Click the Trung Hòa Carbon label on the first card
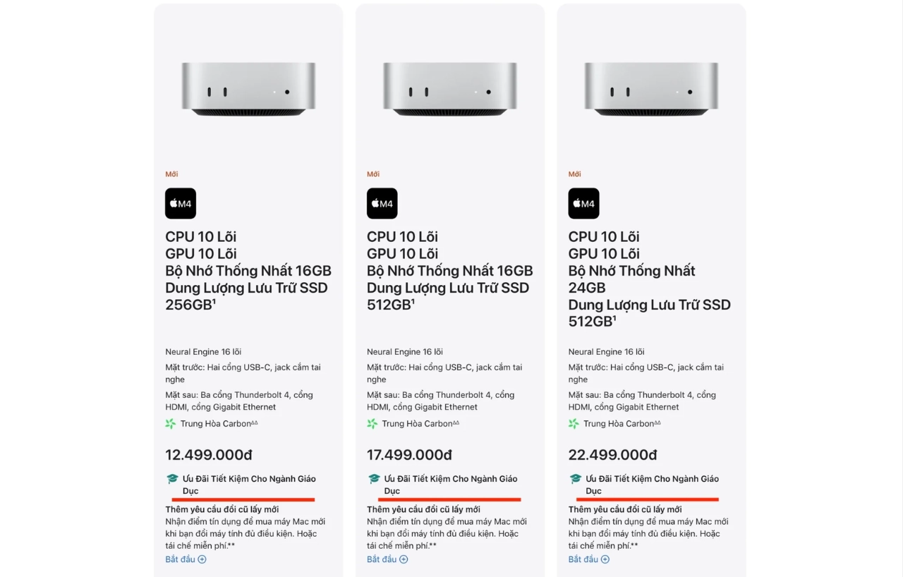This screenshot has width=903, height=577. [x=215, y=423]
